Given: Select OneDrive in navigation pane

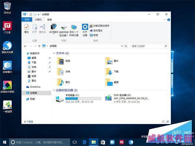Looking at the screenshot, I should click(x=33, y=87).
